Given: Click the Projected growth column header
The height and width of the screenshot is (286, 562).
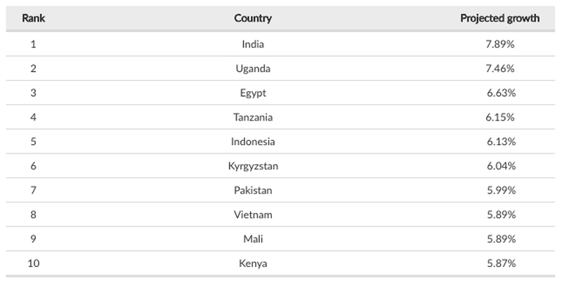Looking at the screenshot, I should [x=500, y=18].
